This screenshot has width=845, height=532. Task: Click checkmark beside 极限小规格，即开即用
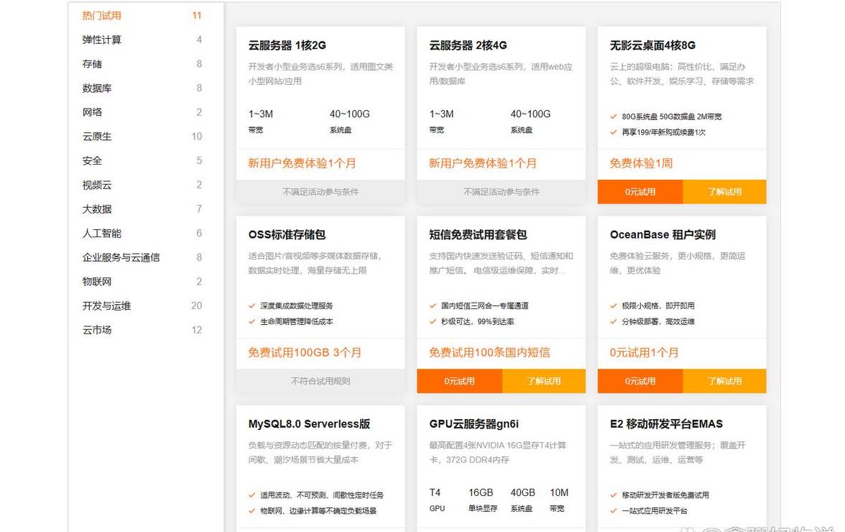click(614, 306)
